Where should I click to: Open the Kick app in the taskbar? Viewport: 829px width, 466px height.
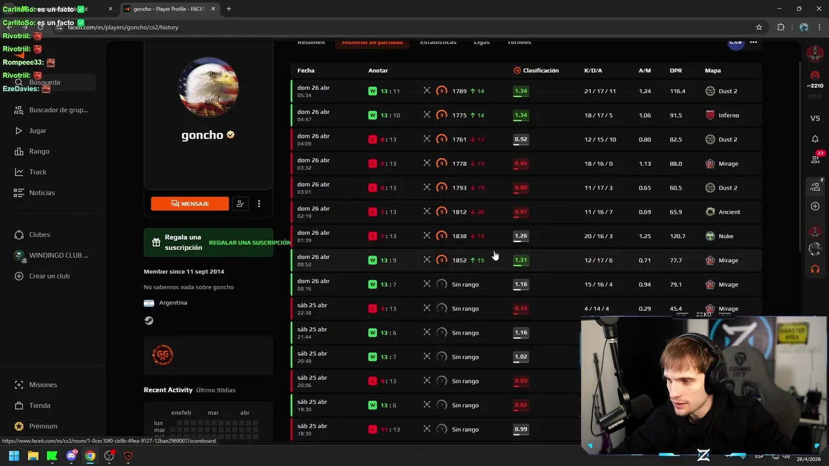click(x=52, y=456)
